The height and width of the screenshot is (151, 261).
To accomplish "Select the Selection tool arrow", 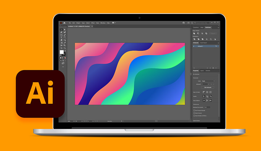I will tap(61, 30).
